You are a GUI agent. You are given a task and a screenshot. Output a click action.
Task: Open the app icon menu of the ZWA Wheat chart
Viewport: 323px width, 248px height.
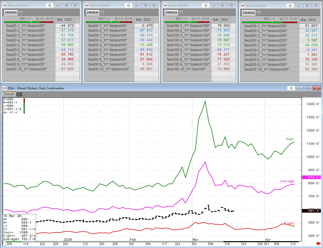(4, 88)
